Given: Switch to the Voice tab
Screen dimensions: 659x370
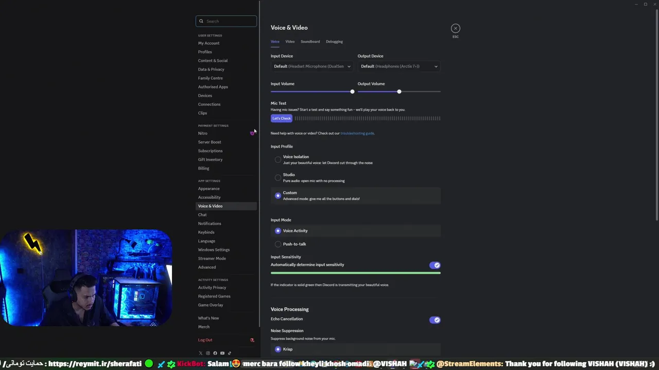Looking at the screenshot, I should click(275, 42).
